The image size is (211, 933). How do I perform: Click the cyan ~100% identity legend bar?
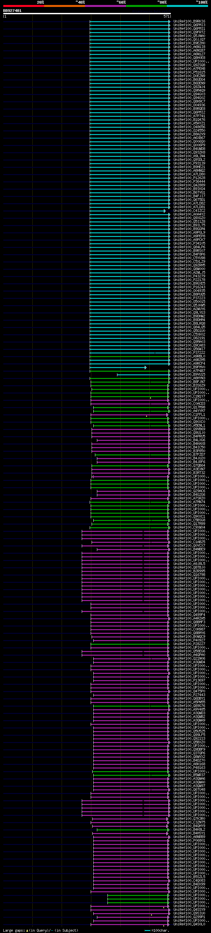point(188,6)
